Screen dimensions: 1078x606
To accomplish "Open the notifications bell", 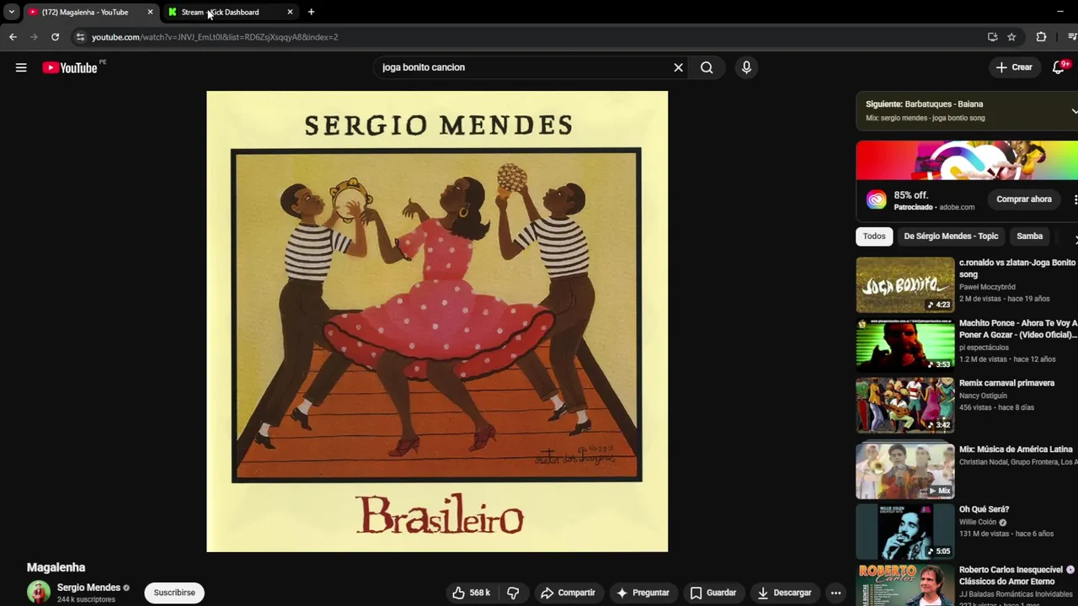I will 1059,67.
